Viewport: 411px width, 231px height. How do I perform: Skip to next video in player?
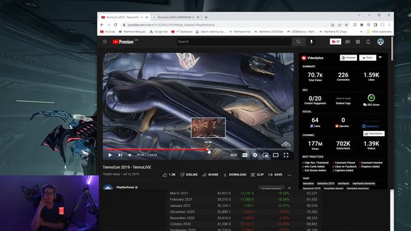pyautogui.click(x=120, y=155)
